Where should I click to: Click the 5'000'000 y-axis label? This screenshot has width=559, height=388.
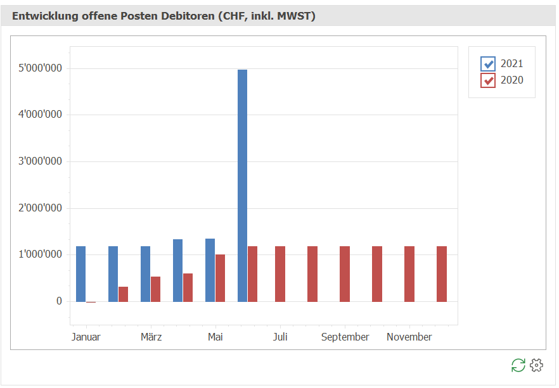pos(41,68)
